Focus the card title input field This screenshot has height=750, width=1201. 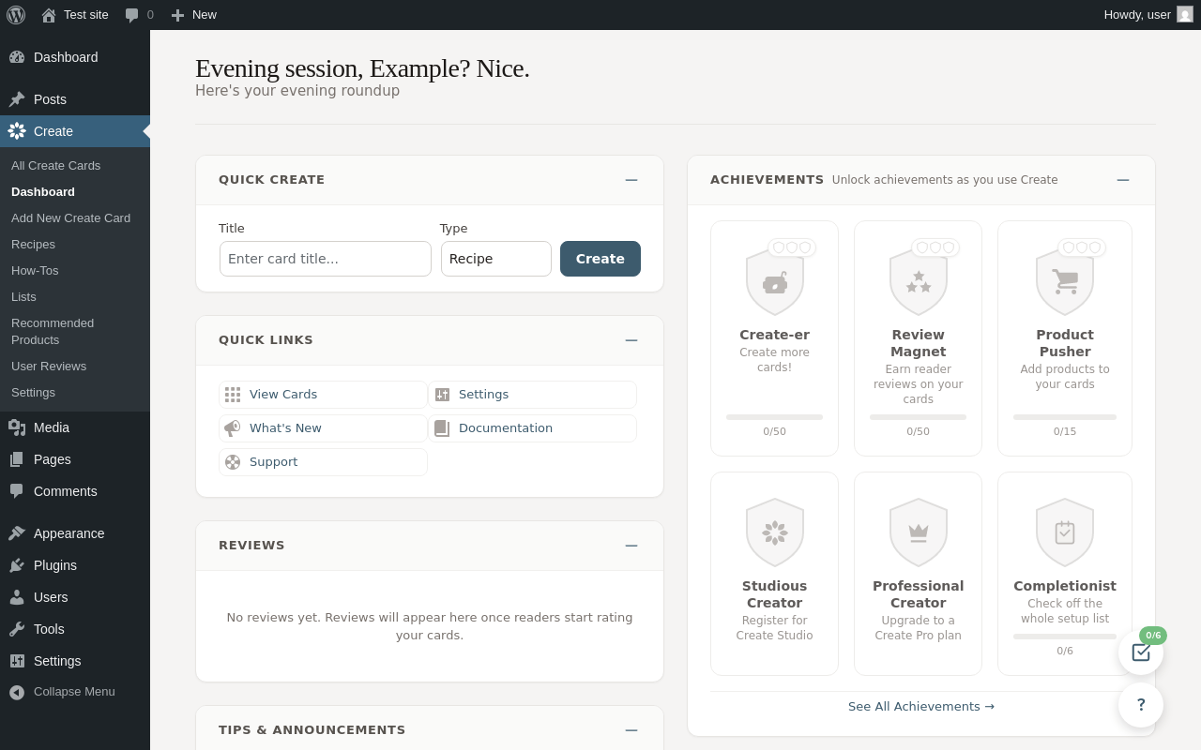(x=326, y=259)
